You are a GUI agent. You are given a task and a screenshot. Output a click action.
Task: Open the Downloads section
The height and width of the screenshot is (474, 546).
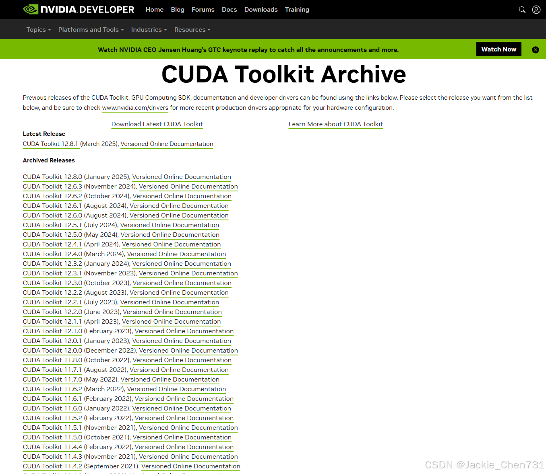pos(261,9)
